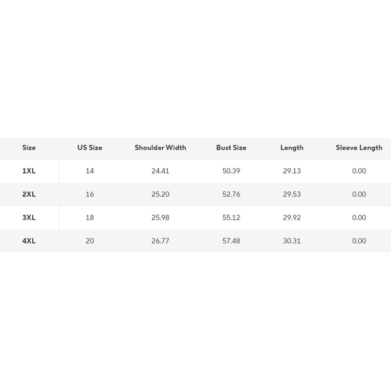This screenshot has width=391, height=391.
Task: Select the 4XL size row label
Action: coord(29,241)
